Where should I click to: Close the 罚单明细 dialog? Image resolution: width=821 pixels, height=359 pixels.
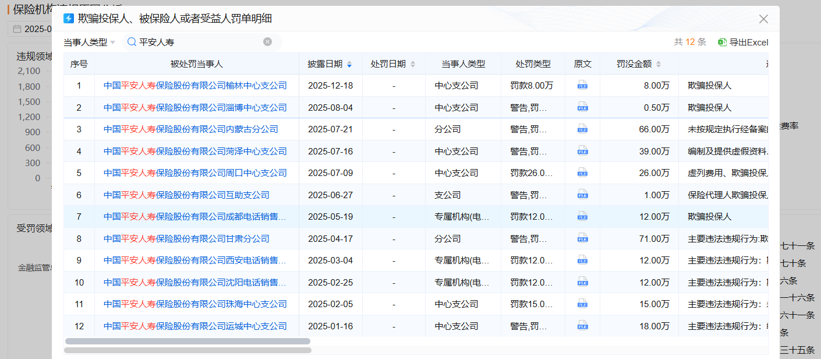pos(763,19)
